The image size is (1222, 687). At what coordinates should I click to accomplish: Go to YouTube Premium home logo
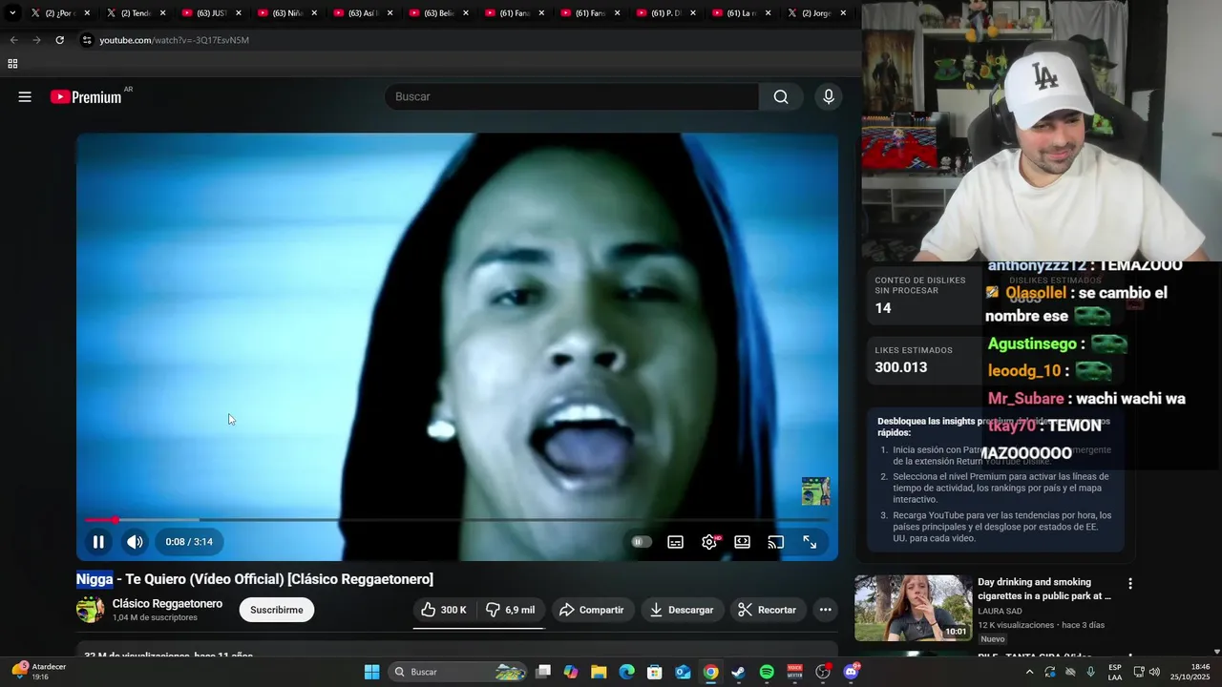pos(86,96)
